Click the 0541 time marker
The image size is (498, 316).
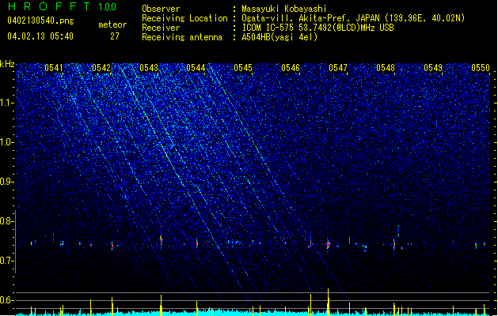tap(54, 68)
